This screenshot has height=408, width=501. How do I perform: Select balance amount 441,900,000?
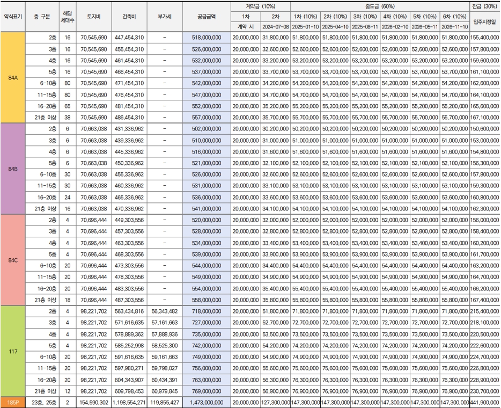pos(485,403)
